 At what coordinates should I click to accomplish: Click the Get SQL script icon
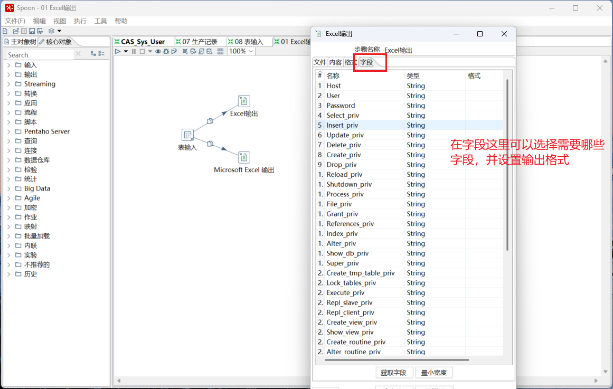pos(201,51)
